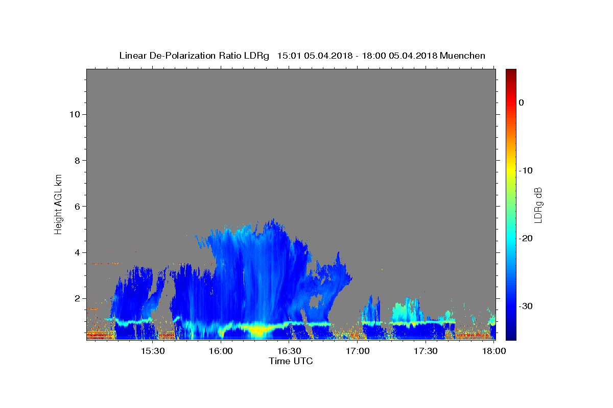The width and height of the screenshot is (613, 408).
Task: Click the 'Time UTC' axis label
Action: 291,361
